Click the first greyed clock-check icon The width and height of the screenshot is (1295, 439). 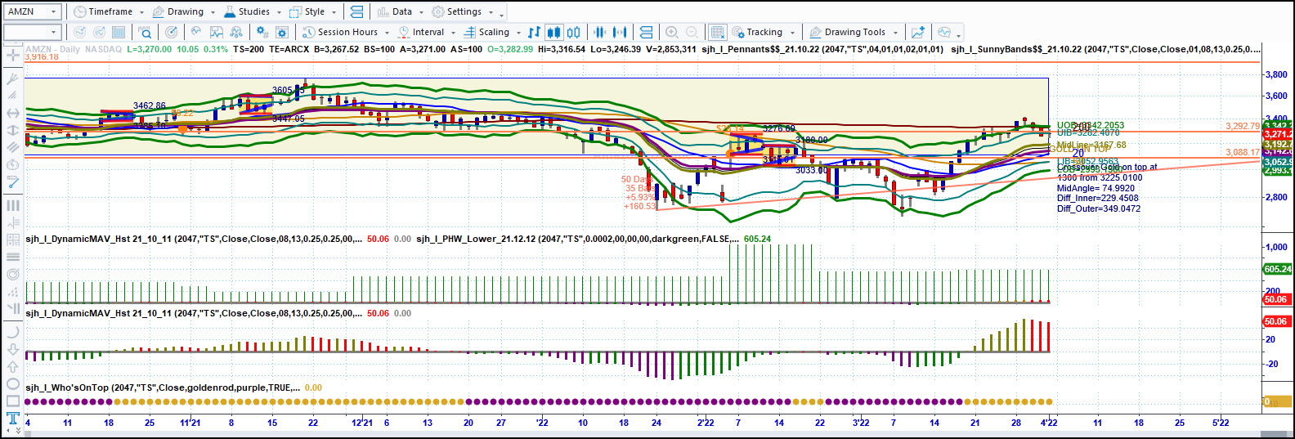(x=79, y=32)
